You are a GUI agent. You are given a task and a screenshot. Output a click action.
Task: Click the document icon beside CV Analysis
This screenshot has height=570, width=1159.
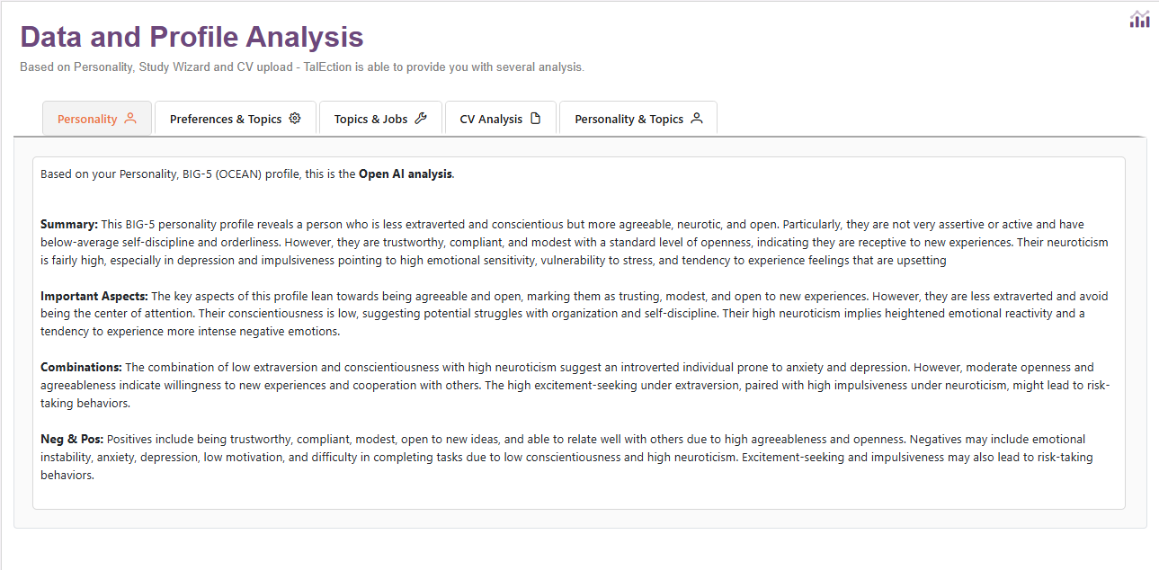click(x=536, y=118)
